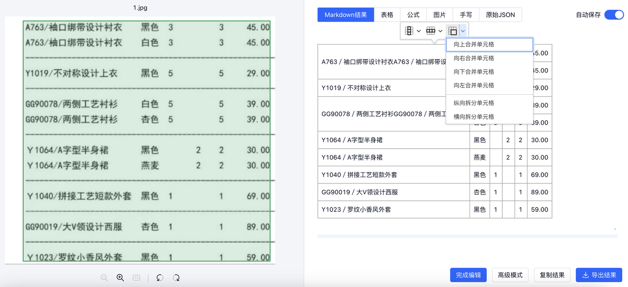Select the Y1040 / 拼接工艺短款外套 cell
Viewport: 628px width, 287px height.
point(393,175)
